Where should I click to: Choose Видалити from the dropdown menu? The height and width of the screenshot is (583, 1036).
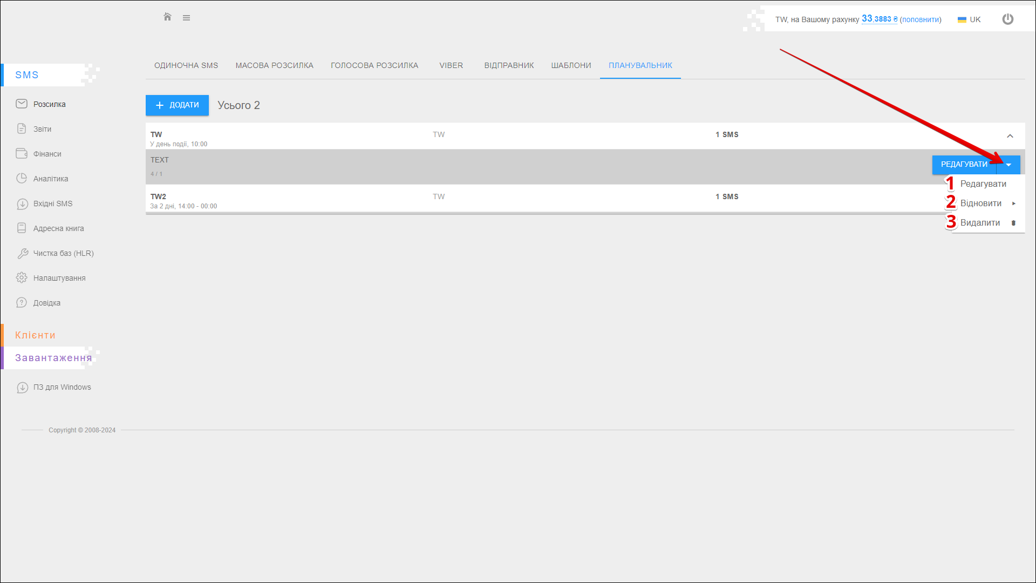[x=981, y=223]
